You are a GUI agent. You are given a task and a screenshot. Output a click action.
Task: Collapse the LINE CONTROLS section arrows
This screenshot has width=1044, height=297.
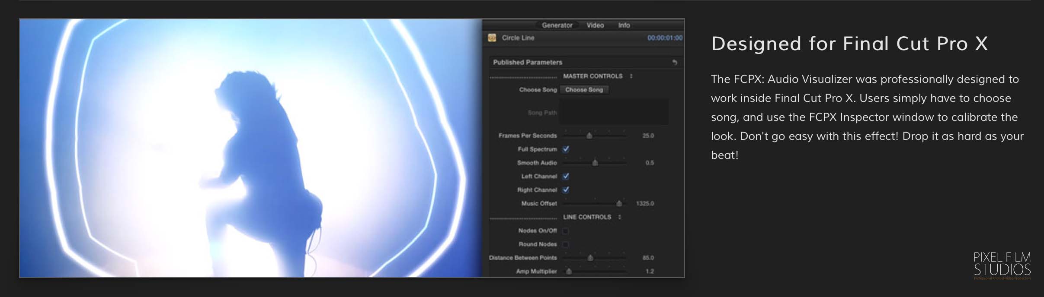coord(620,217)
